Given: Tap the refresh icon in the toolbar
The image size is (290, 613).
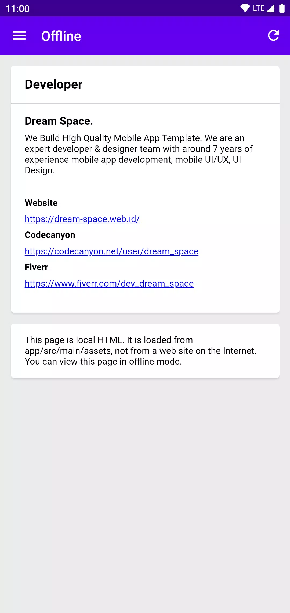Looking at the screenshot, I should click(x=273, y=35).
